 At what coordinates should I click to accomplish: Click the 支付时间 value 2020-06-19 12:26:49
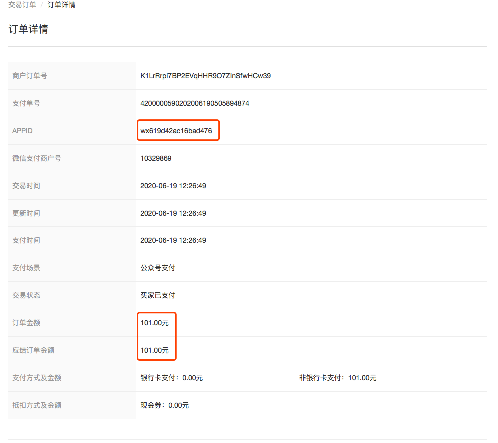tap(173, 240)
